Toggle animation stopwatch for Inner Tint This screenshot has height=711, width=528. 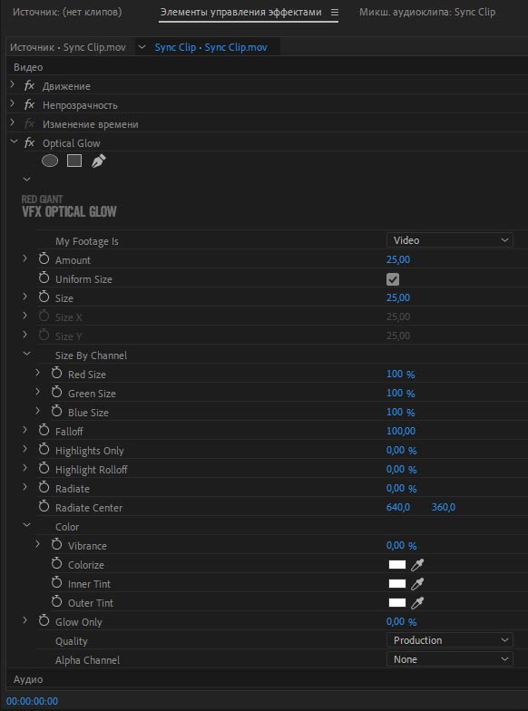tap(56, 583)
